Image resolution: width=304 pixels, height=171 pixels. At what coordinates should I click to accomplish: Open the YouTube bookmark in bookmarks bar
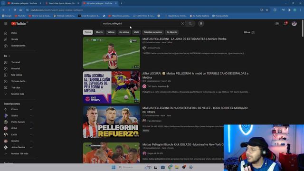pyautogui.click(x=20, y=16)
